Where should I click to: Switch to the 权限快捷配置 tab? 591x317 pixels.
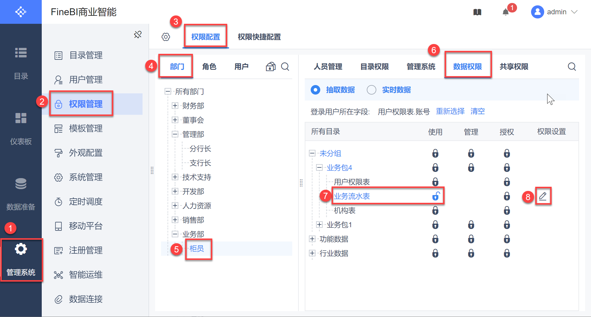(x=259, y=37)
